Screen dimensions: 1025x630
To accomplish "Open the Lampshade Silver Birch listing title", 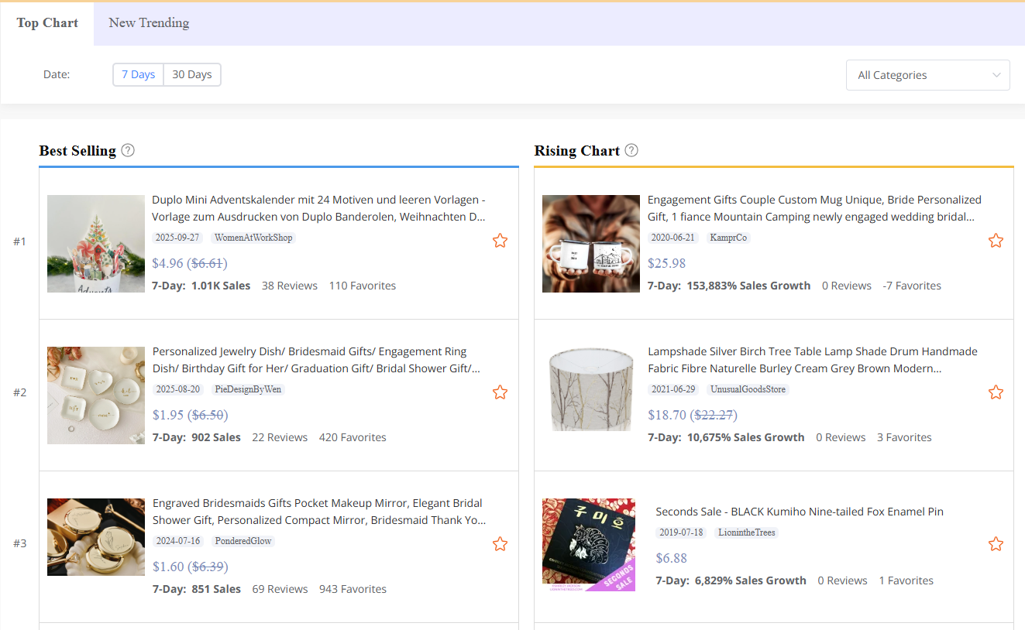I will pyautogui.click(x=812, y=359).
